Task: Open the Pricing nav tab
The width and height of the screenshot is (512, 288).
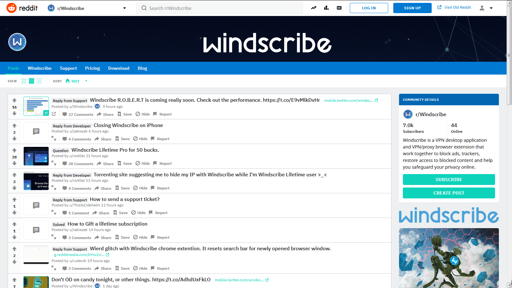Action: (92, 68)
